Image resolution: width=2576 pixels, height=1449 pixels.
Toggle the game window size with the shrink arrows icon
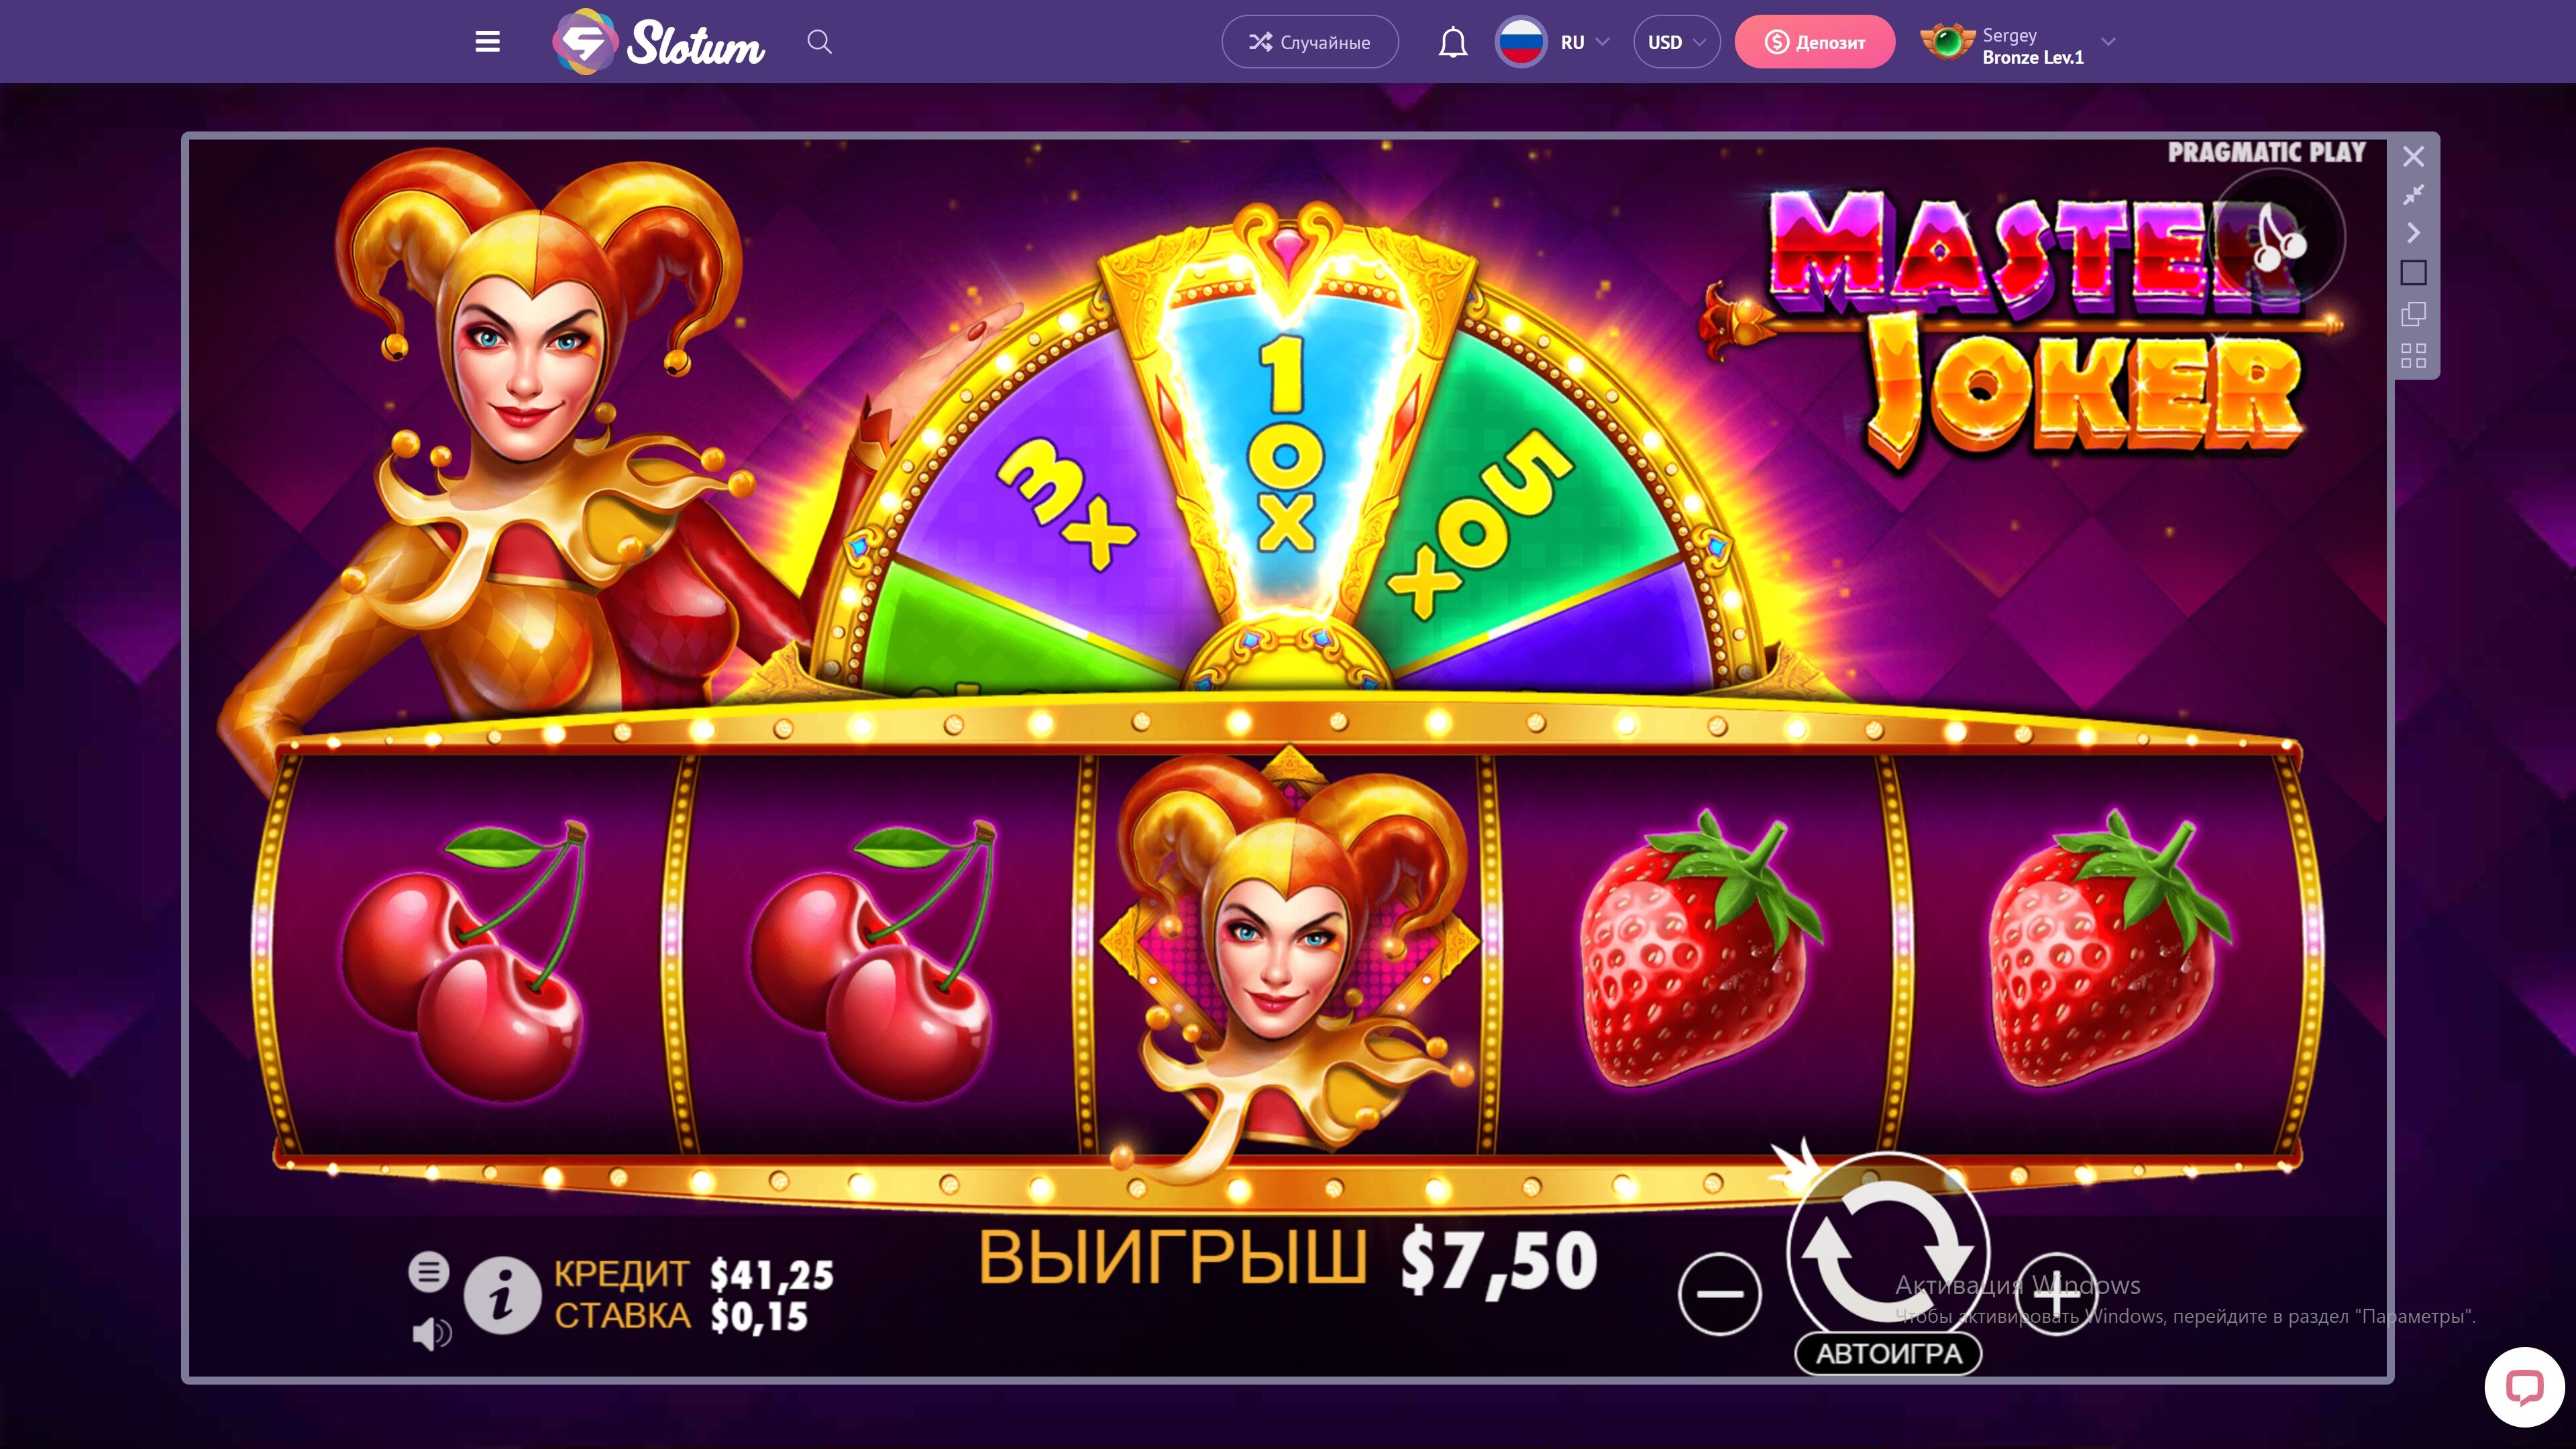point(2413,194)
